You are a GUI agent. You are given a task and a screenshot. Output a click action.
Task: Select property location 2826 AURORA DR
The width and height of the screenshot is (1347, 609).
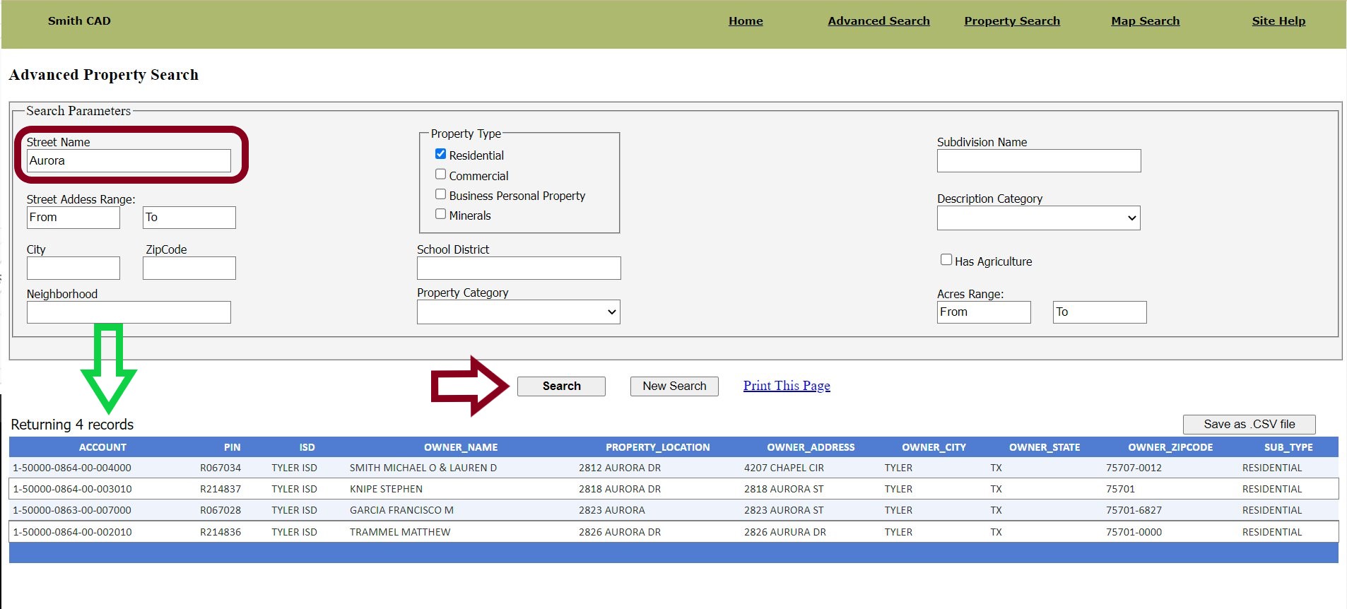pyautogui.click(x=620, y=532)
